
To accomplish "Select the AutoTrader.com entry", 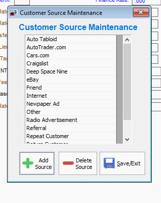I will (x=71, y=47).
